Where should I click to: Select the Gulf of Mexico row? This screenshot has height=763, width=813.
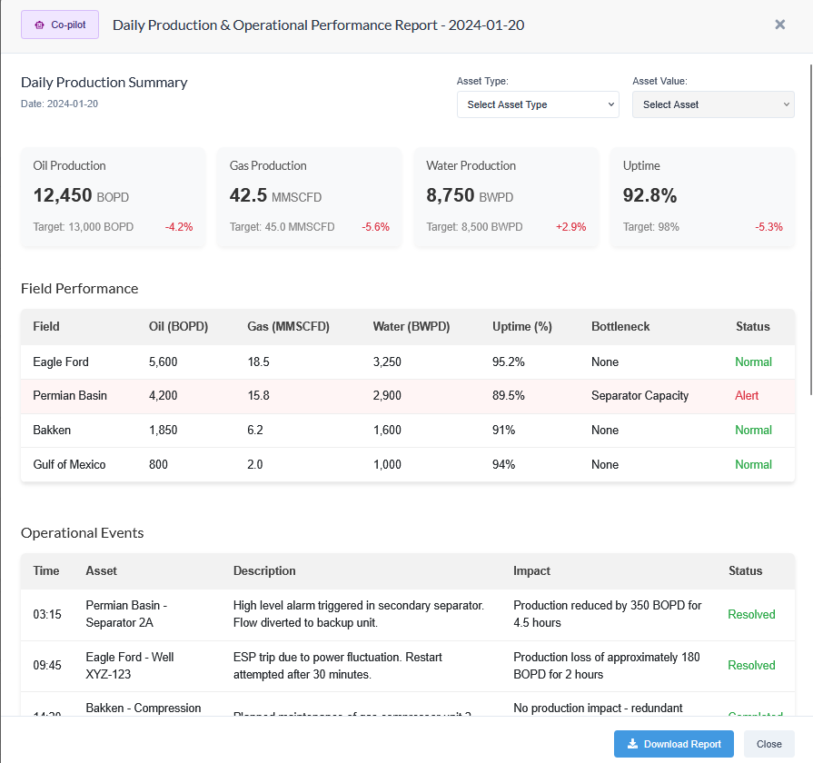(x=407, y=464)
